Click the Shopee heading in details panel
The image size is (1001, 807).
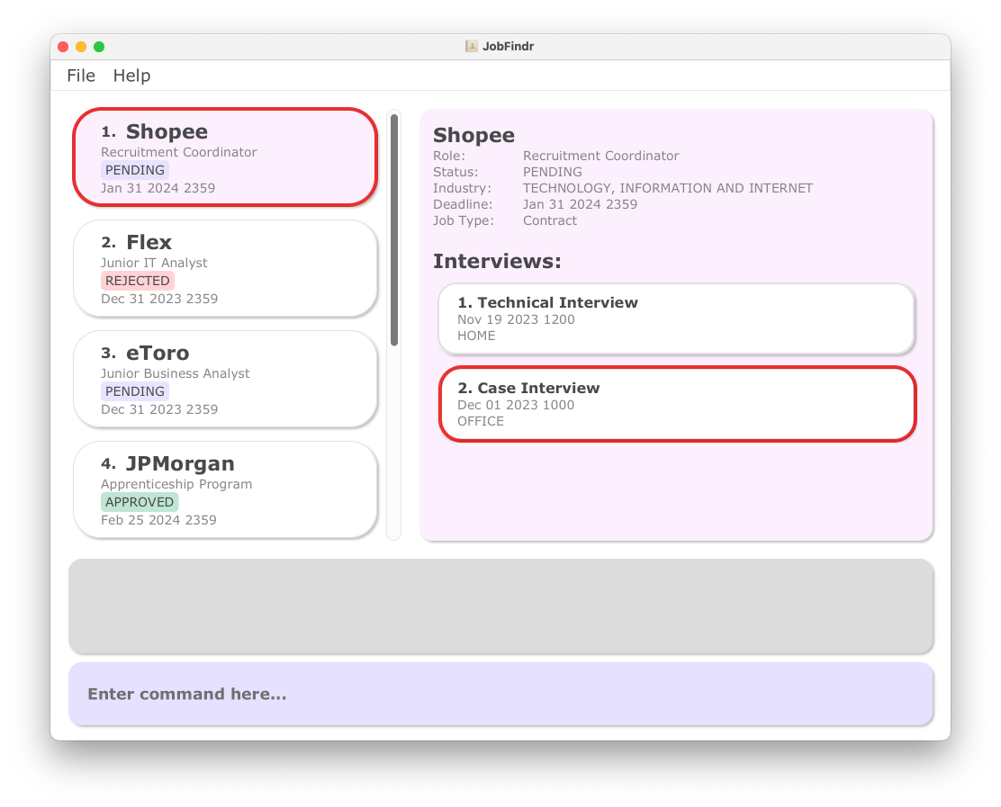pos(473,135)
